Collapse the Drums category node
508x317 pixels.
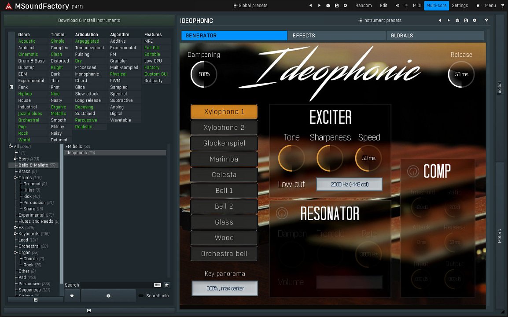pyautogui.click(x=15, y=177)
